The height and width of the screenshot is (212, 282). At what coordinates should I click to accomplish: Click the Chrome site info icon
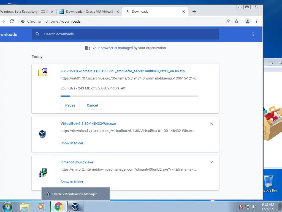click(23, 21)
